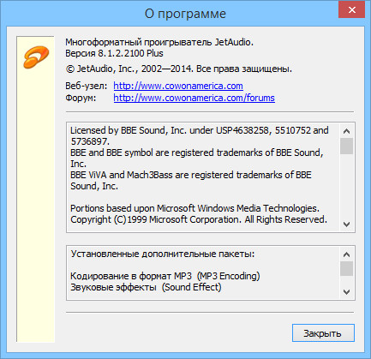The image size is (371, 359).
Task: Click the 'Portions based upon Microsoft Windows Media' line
Action: (x=194, y=208)
